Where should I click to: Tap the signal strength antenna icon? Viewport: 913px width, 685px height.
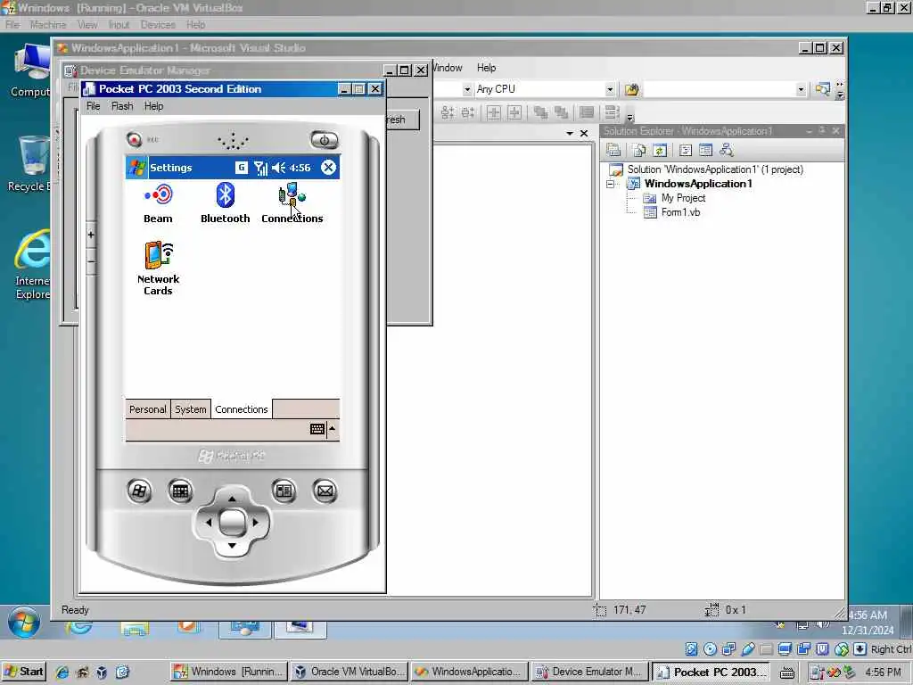(261, 169)
